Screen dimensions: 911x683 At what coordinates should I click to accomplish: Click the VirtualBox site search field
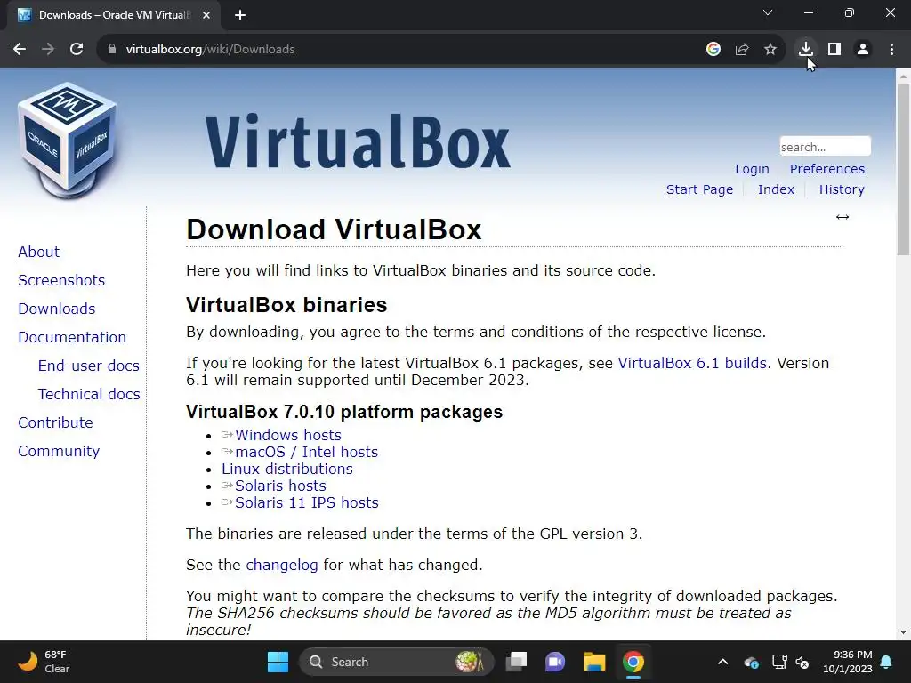(825, 147)
